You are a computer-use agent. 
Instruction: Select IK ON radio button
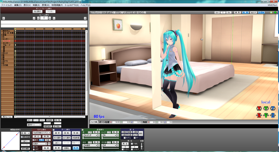(x=34, y=147)
